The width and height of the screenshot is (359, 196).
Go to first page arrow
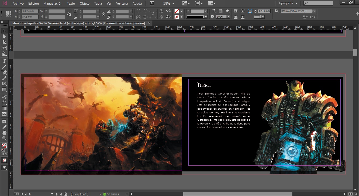click(x=22, y=194)
